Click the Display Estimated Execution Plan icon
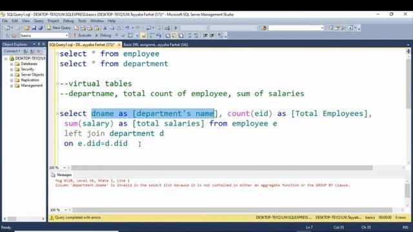413x232 pixels. [x=130, y=35]
